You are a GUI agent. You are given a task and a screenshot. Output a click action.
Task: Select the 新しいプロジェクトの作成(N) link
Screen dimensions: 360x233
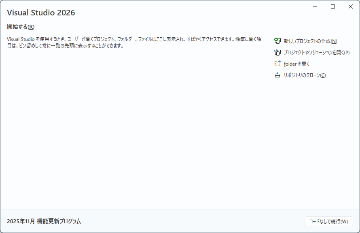310,41
